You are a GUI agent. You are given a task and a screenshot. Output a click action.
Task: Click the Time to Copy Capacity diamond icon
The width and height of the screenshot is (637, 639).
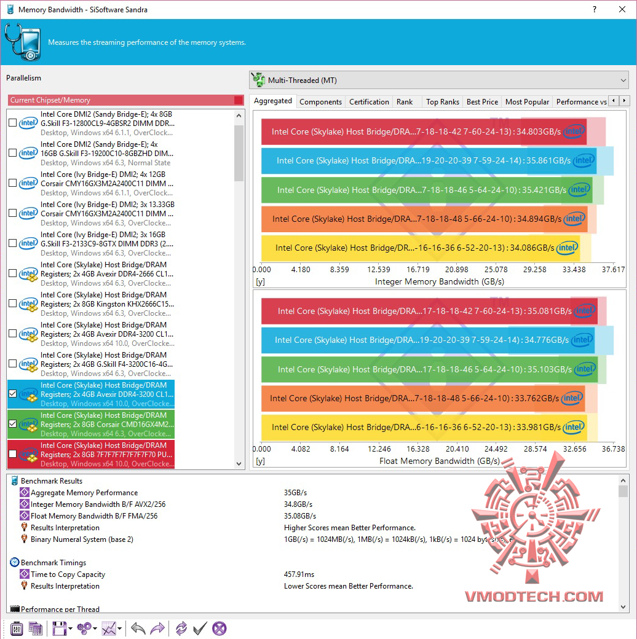tap(25, 574)
